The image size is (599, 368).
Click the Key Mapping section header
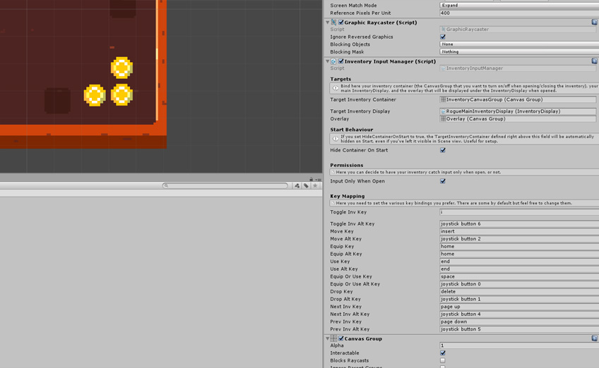coord(348,196)
